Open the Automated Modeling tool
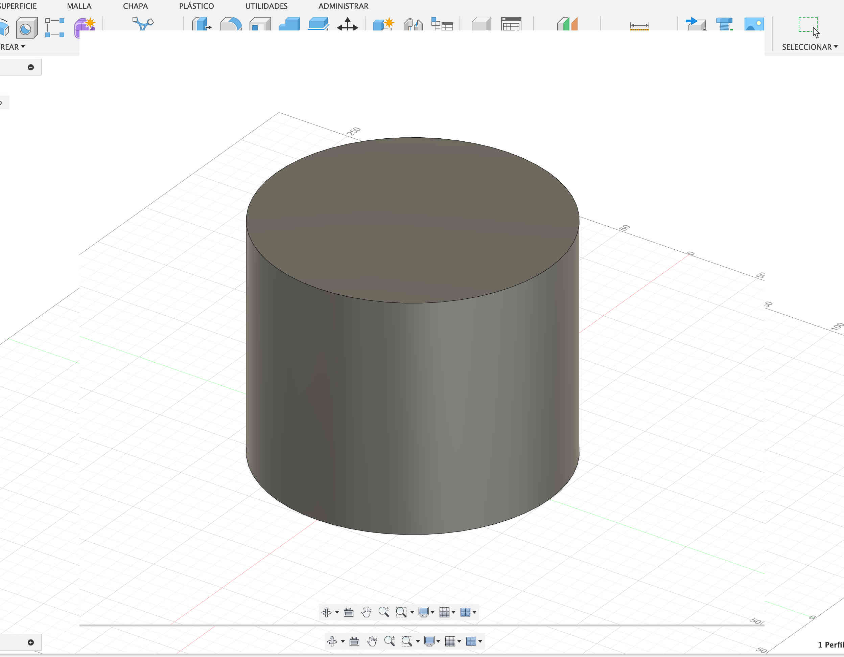Image resolution: width=844 pixels, height=657 pixels. point(143,23)
